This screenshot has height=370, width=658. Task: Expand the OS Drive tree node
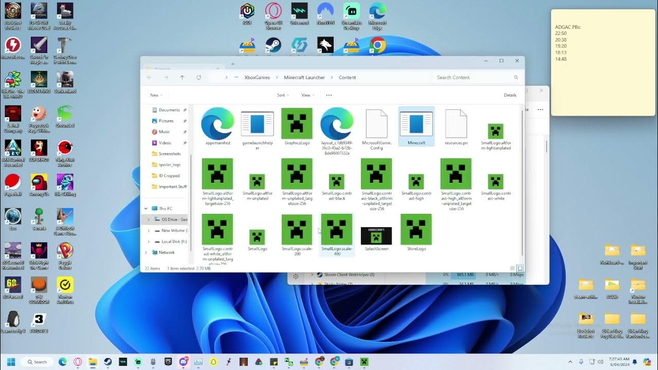pos(149,219)
